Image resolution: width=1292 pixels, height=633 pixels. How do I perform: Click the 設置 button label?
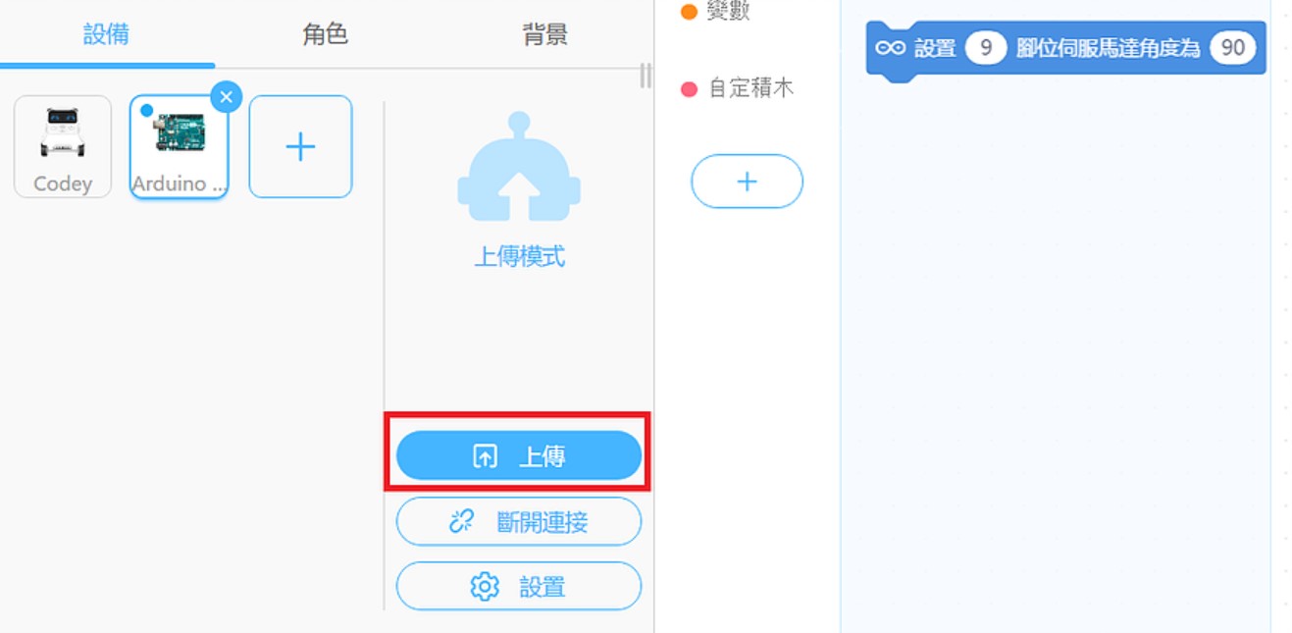pos(543,587)
